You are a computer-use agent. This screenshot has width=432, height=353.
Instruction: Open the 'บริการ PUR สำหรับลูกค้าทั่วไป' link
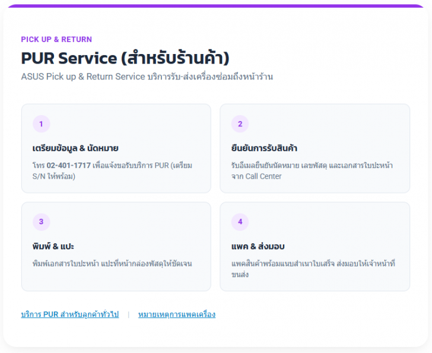pos(69,314)
